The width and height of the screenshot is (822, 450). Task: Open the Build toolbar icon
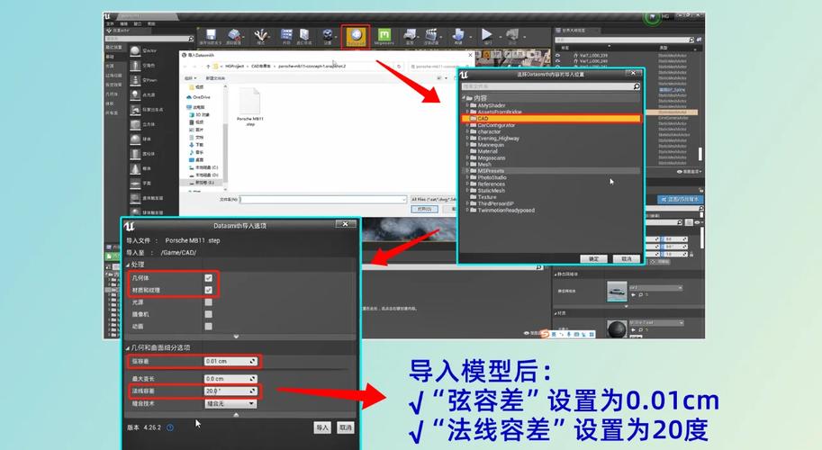[458, 35]
